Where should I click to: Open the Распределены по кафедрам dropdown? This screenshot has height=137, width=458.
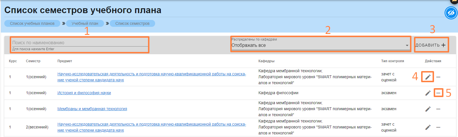320,45
